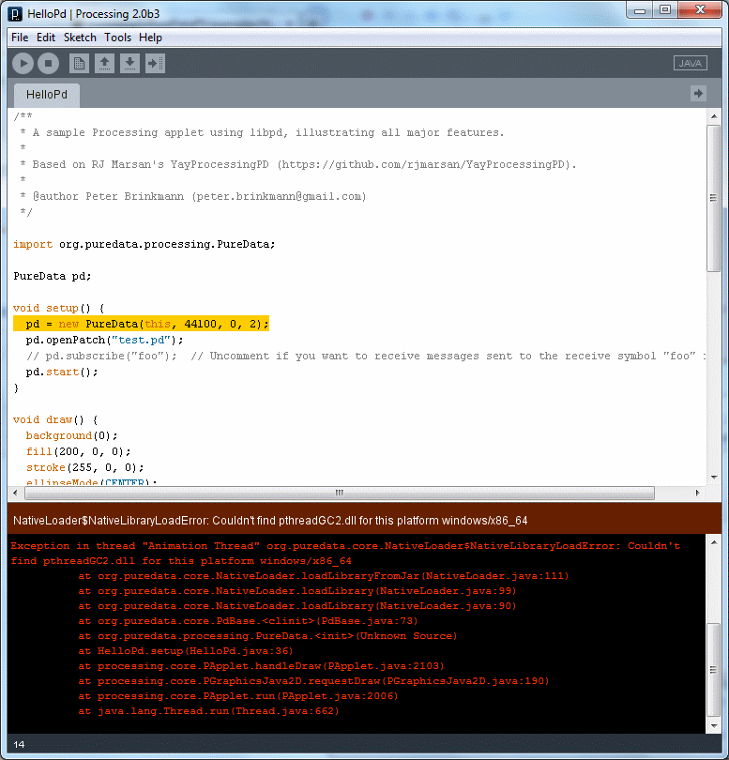Image resolution: width=729 pixels, height=760 pixels.
Task: Click the 'loadLibraryFromJar(NativeLoader.java:111)' trace line
Action: 324,576
